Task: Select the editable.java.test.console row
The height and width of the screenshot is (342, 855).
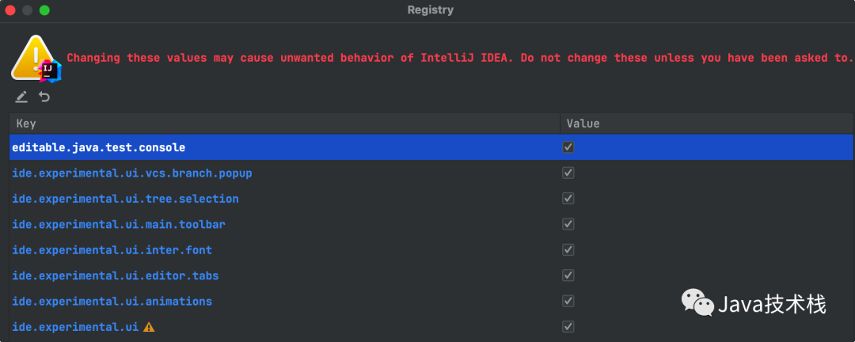Action: (431, 147)
